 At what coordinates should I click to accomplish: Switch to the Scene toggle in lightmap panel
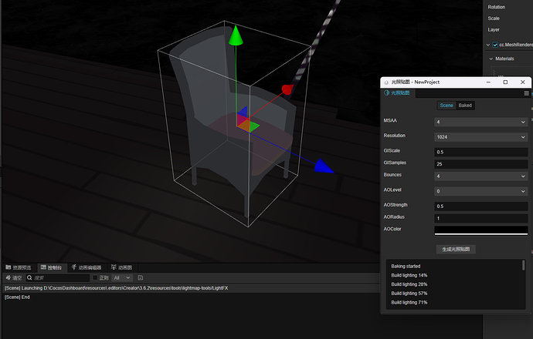(446, 106)
